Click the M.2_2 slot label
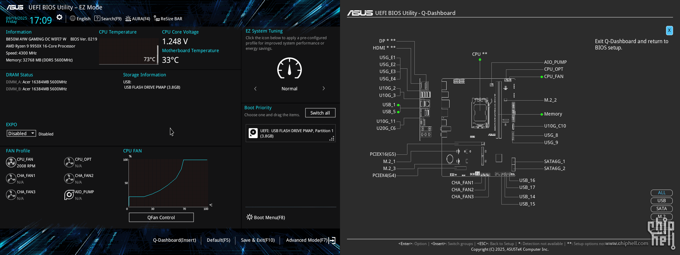This screenshot has width=680, height=255. 550,100
